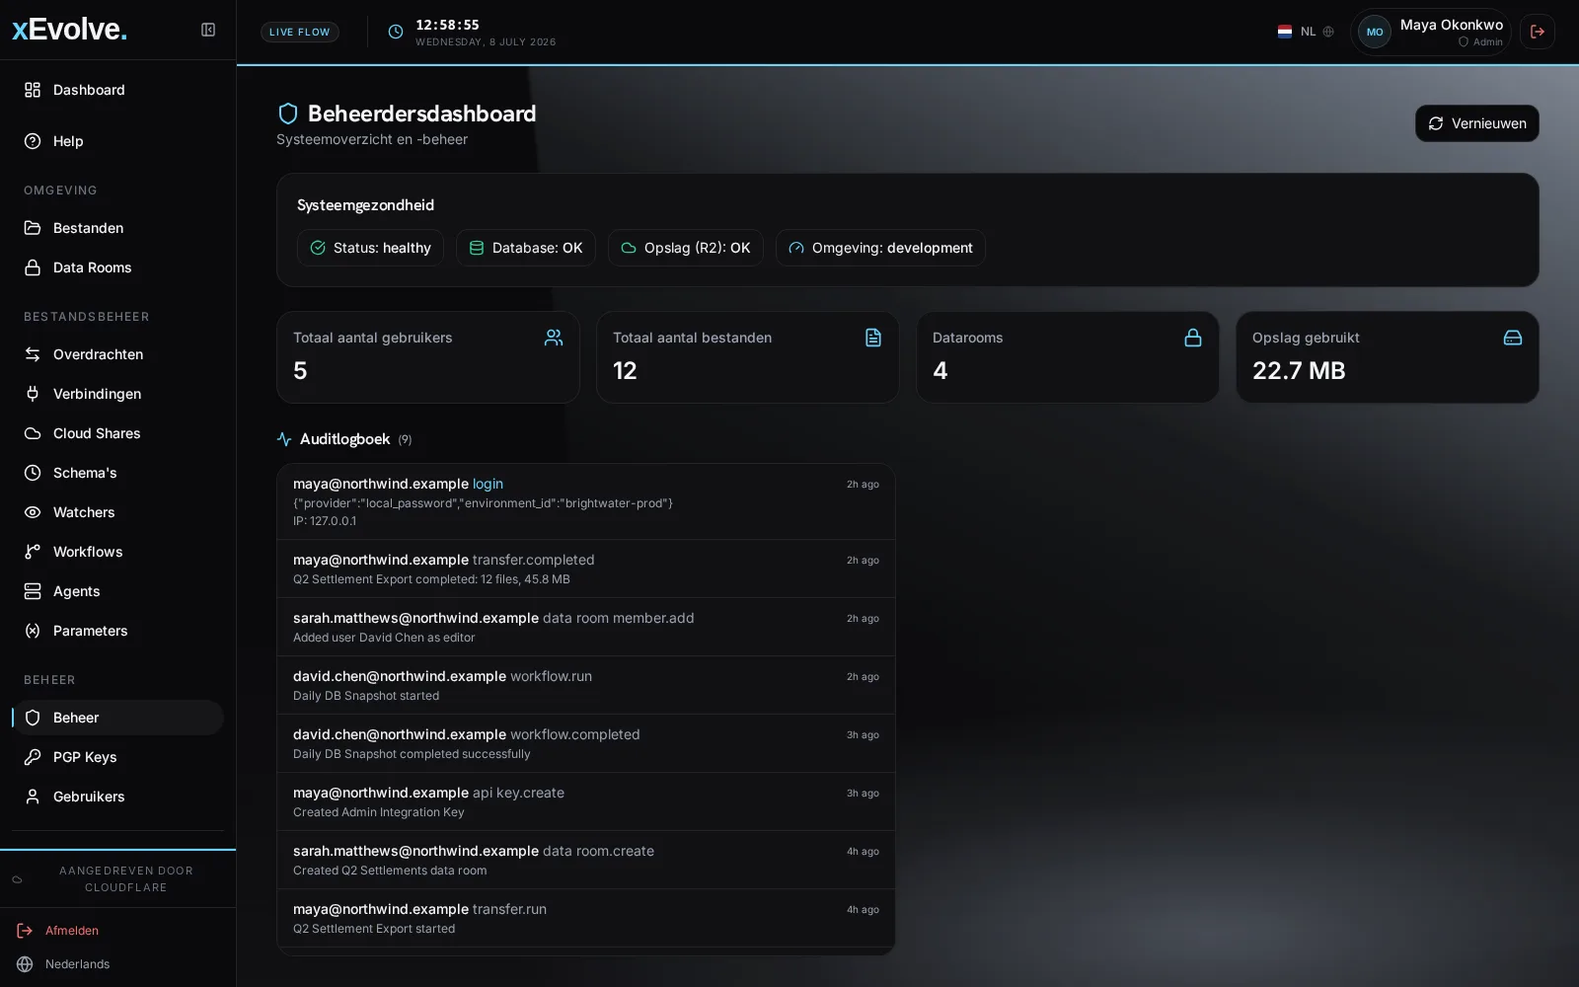Click the Dashboard grid icon in the sidebar

pyautogui.click(x=33, y=90)
